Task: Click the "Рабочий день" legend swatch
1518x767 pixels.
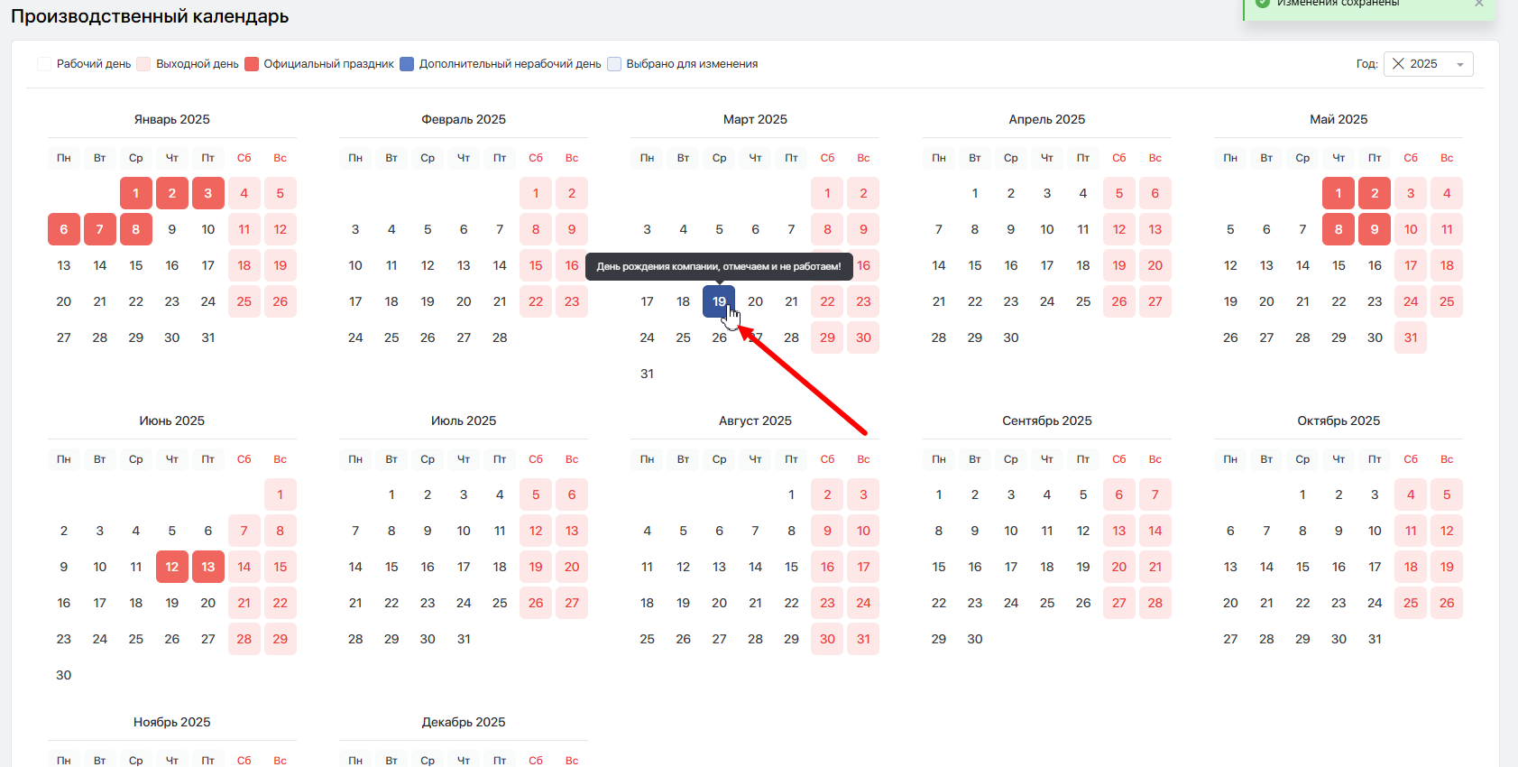Action: click(x=44, y=64)
